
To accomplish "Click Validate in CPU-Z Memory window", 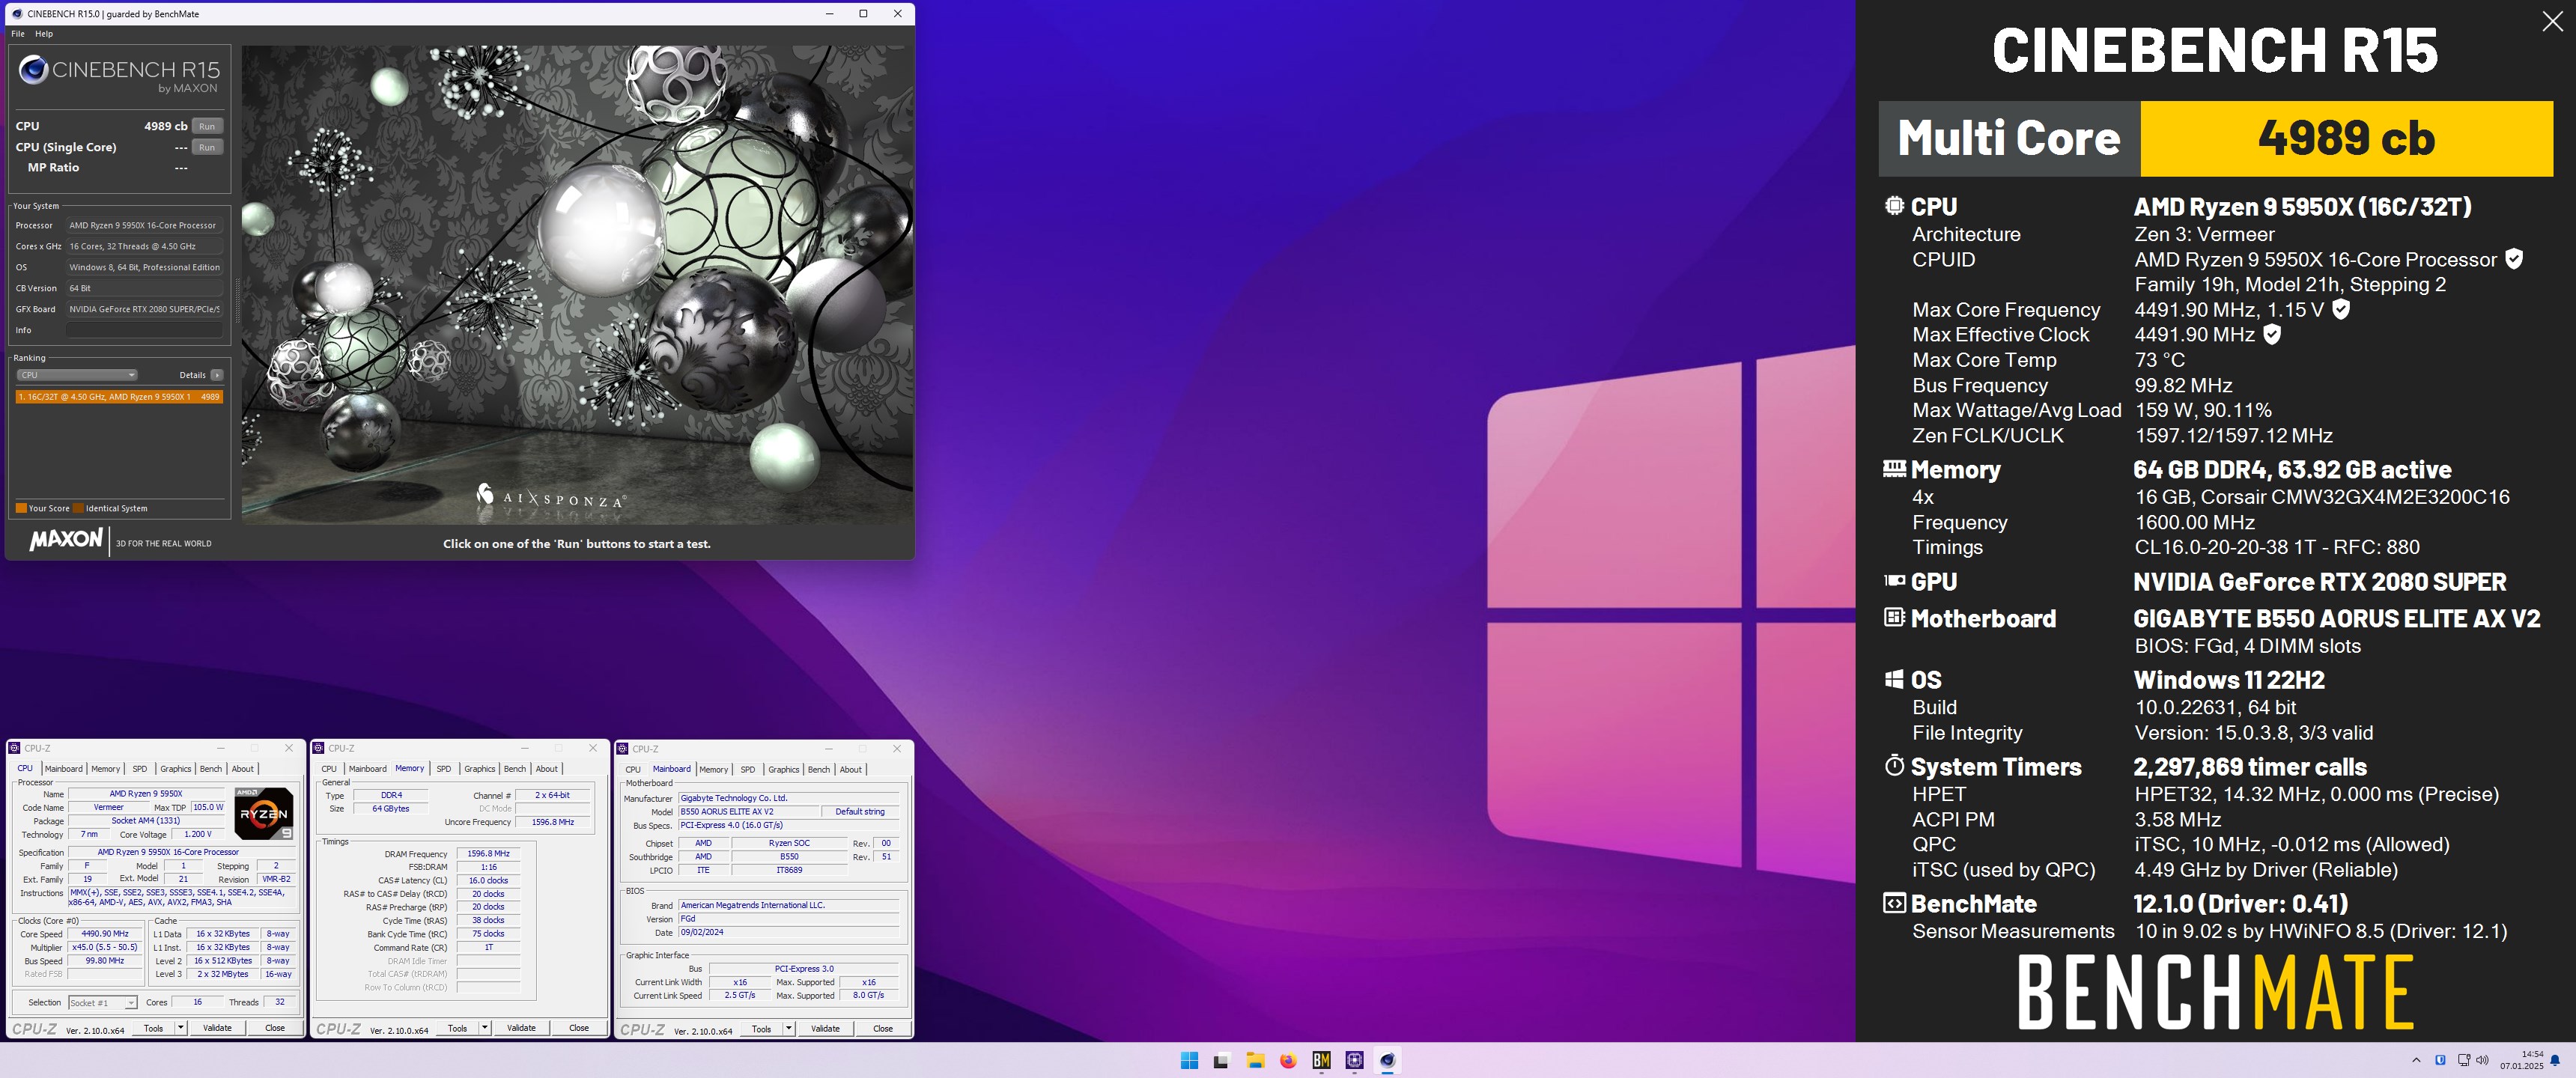I will point(521,1027).
